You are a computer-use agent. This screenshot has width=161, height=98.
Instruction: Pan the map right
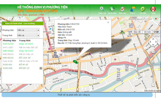(156, 42)
